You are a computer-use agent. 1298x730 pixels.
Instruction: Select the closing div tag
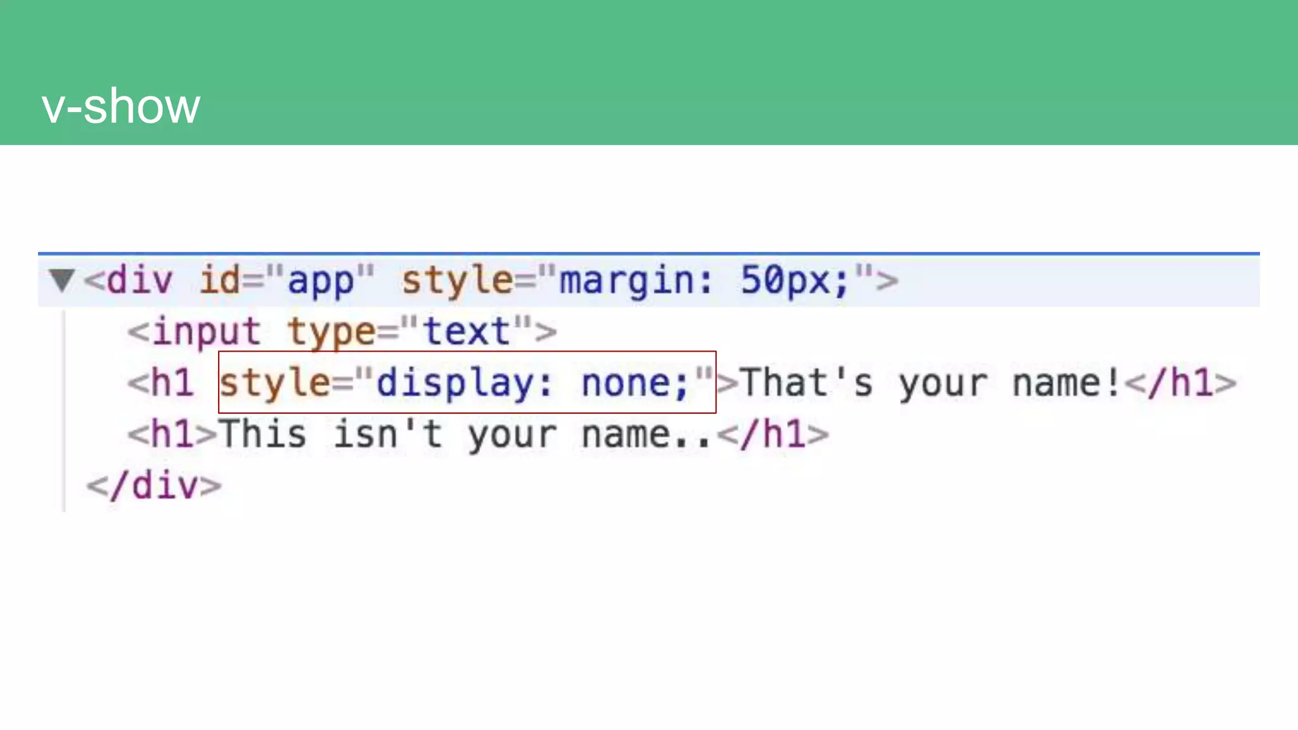pos(154,487)
